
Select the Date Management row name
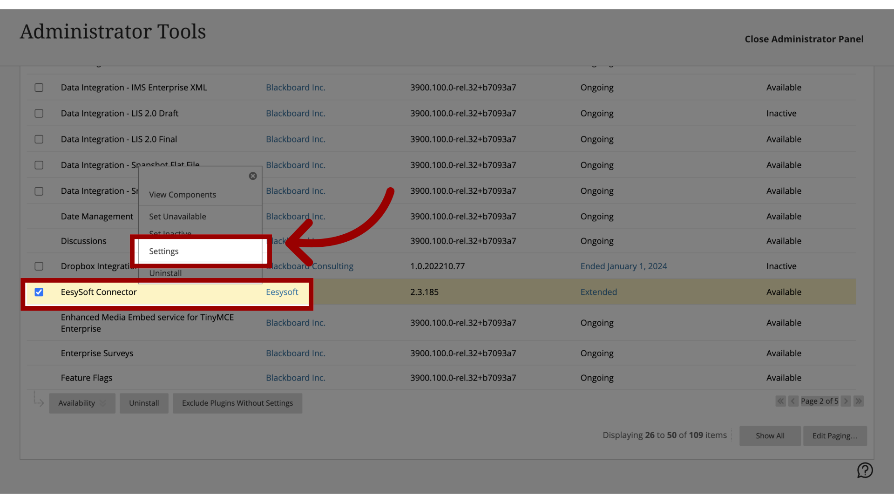pyautogui.click(x=97, y=217)
